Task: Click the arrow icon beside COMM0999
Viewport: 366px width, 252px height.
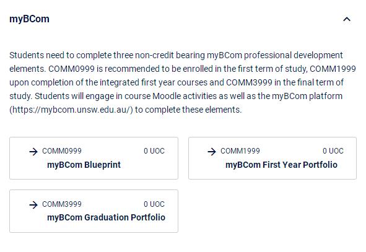Action: (x=33, y=152)
